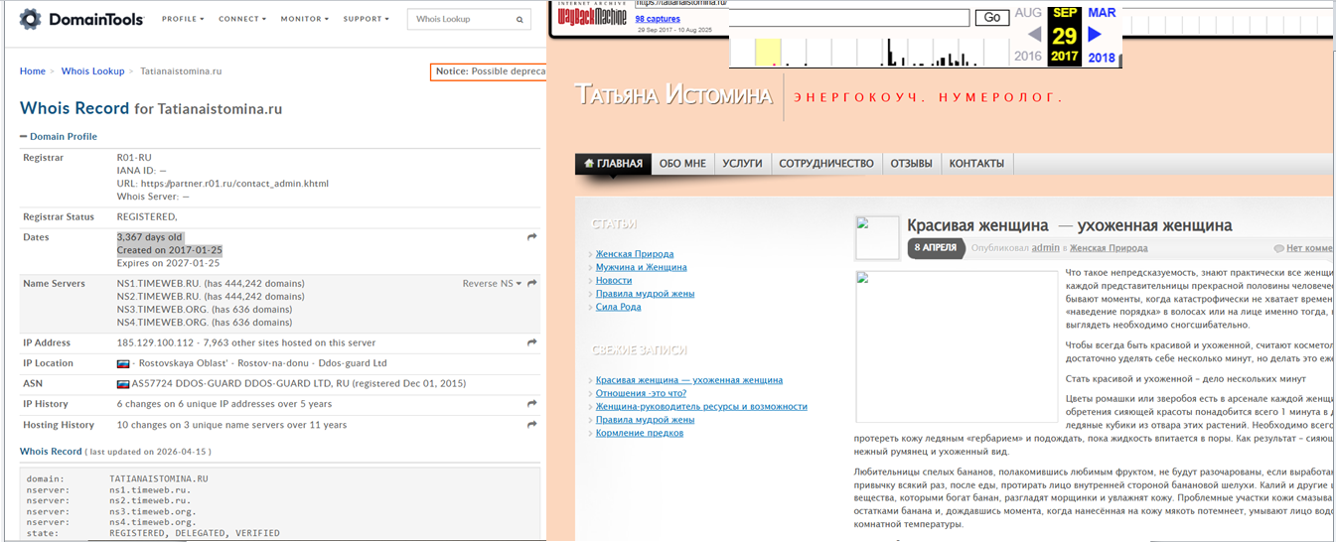Open the КОНТАКТЫ tab

point(976,163)
